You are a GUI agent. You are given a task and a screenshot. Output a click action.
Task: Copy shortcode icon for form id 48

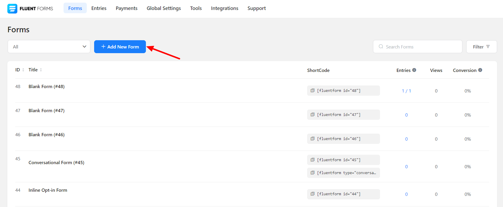pos(312,90)
